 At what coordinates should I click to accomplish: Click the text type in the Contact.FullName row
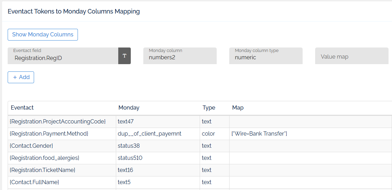(215, 182)
